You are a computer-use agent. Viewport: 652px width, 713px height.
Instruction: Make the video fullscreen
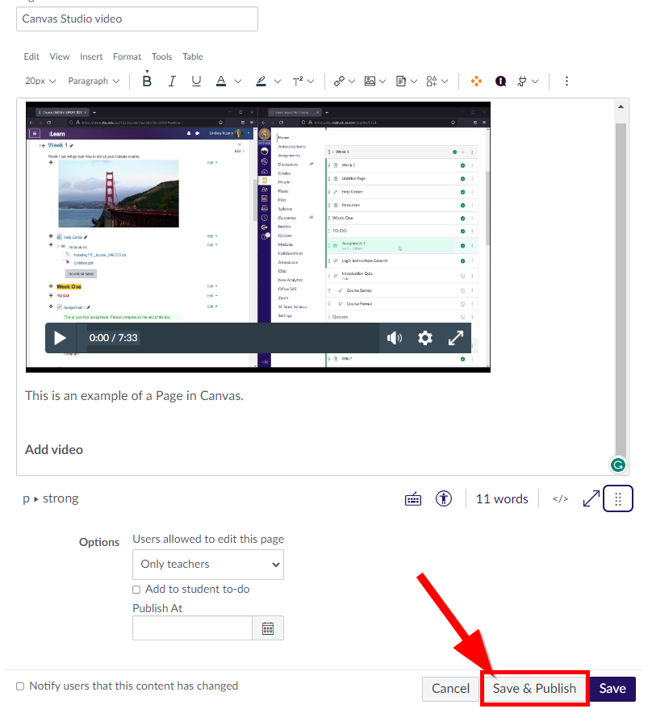click(x=455, y=338)
